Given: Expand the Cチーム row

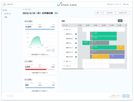Looking at the screenshot, I should 64,66.
